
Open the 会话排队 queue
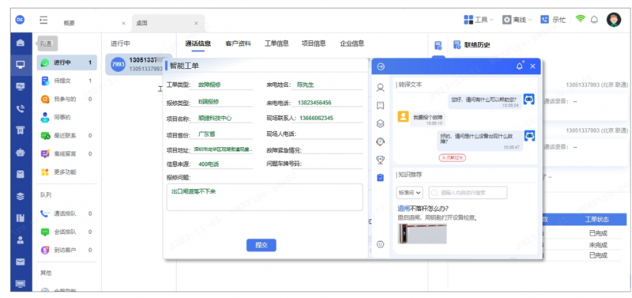67,232
